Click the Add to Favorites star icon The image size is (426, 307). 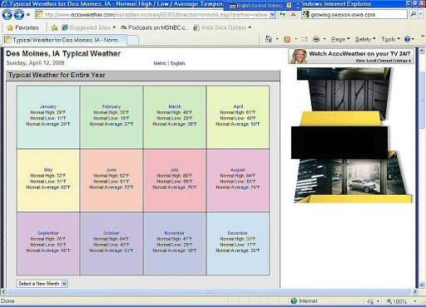tap(54, 27)
